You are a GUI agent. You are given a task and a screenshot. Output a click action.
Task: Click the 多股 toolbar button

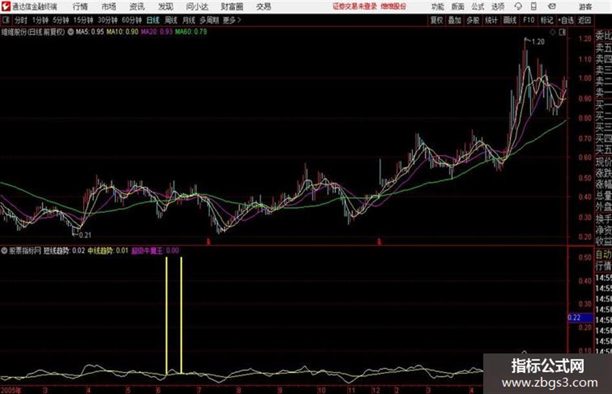[473, 20]
